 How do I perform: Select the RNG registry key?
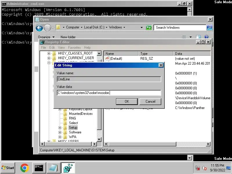pos(72,118)
